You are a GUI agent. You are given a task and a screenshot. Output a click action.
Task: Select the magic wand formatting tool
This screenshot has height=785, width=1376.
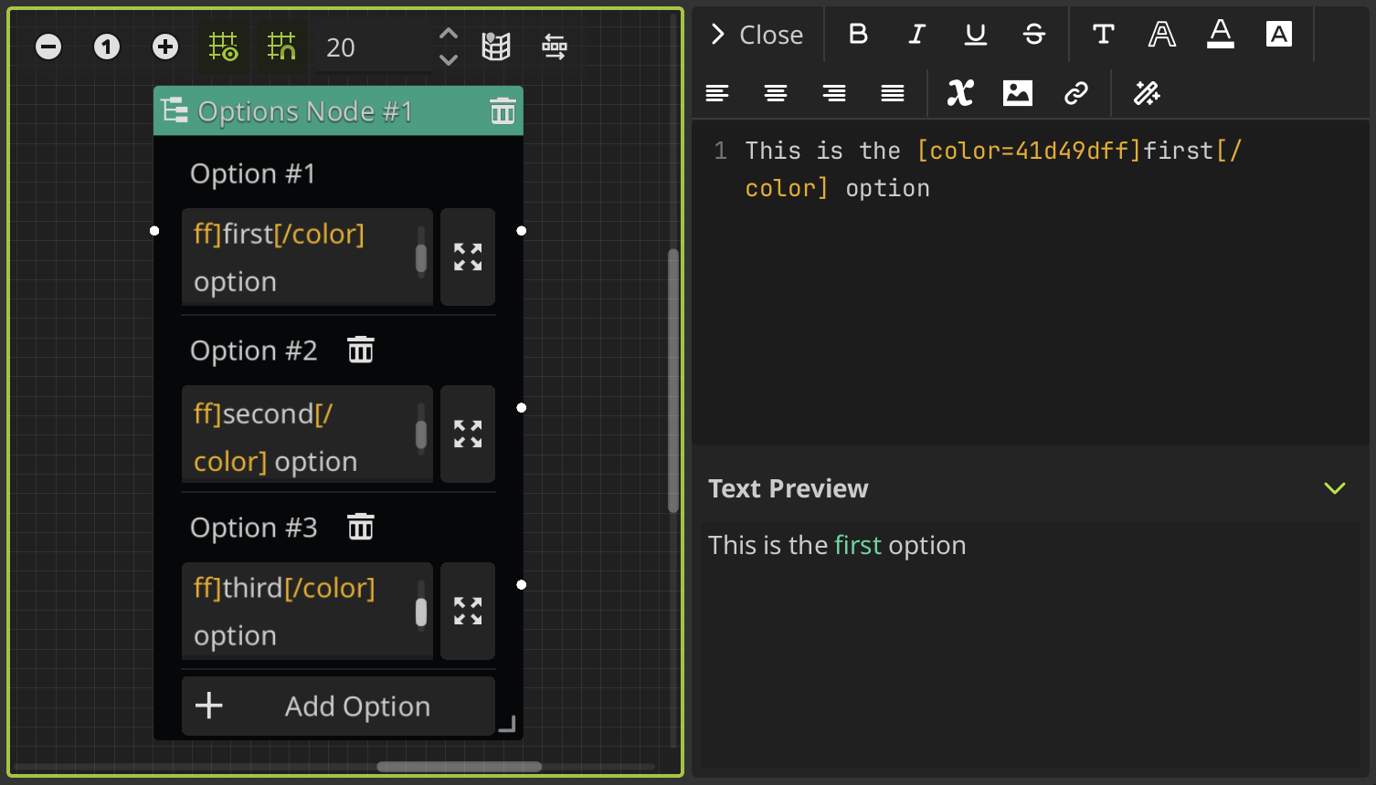[x=1147, y=92]
